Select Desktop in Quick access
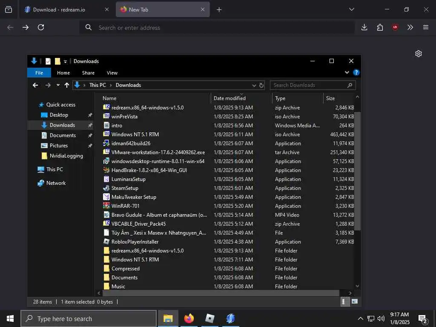This screenshot has height=327, width=436. (x=58, y=115)
